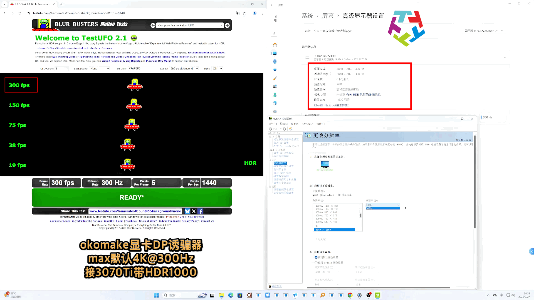Select 3840 × 2160 resolution entry
The height and width of the screenshot is (300, 534).
coord(335,230)
